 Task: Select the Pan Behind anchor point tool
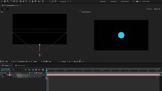tap(17, 1)
